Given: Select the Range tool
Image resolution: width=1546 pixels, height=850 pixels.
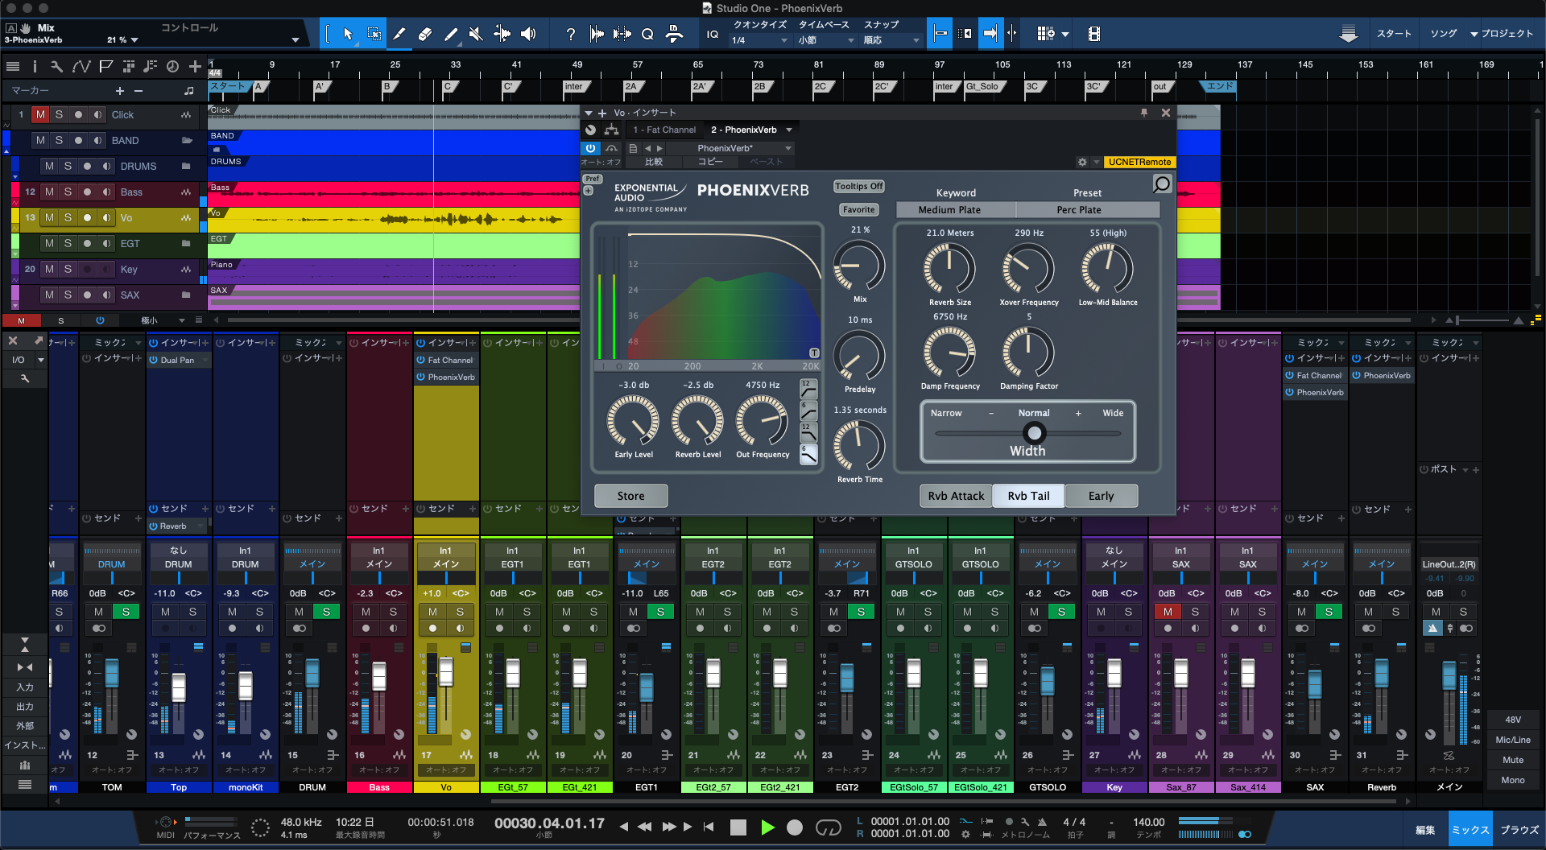Looking at the screenshot, I should 374,34.
